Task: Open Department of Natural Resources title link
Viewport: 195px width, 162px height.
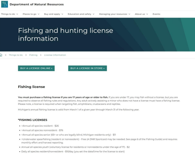Action: (37, 4)
